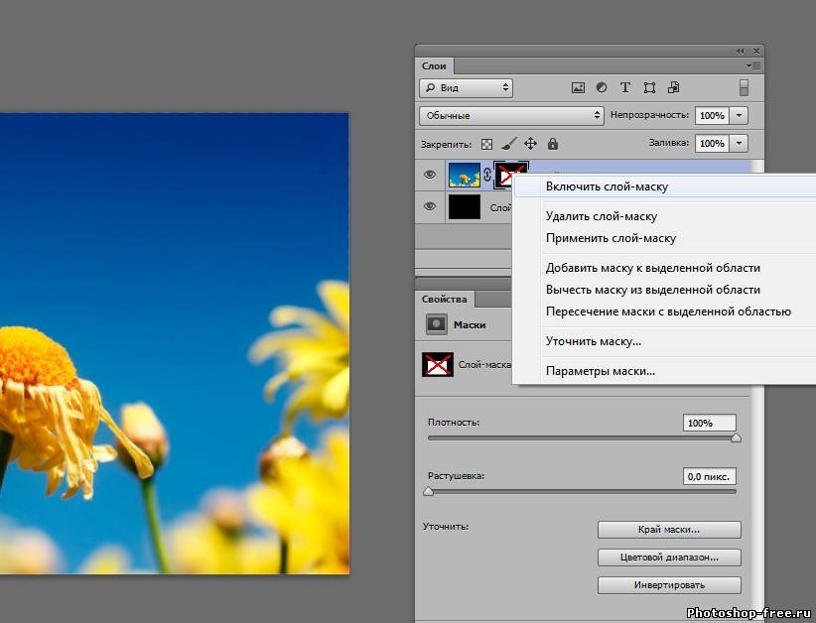
Task: Click the type layer filter icon
Action: [625, 87]
